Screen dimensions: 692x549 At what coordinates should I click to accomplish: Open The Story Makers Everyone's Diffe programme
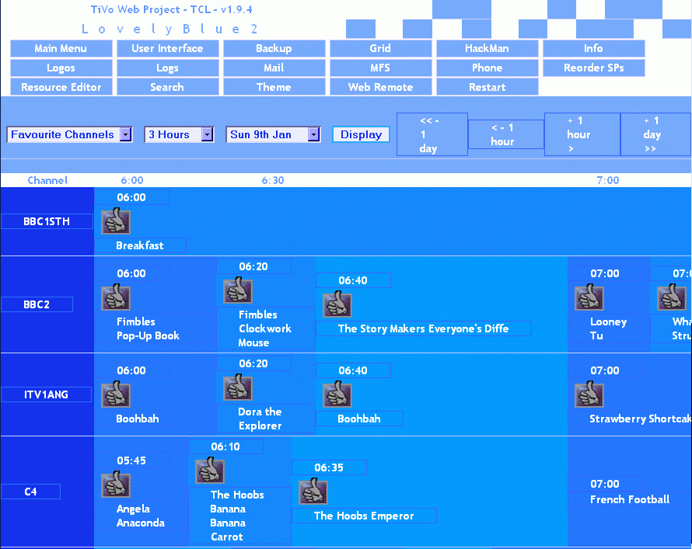pyautogui.click(x=423, y=328)
